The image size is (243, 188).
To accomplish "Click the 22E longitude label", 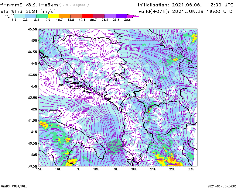I will click(x=172, y=169).
